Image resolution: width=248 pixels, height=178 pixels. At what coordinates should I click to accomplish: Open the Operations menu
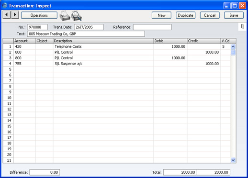(39, 15)
